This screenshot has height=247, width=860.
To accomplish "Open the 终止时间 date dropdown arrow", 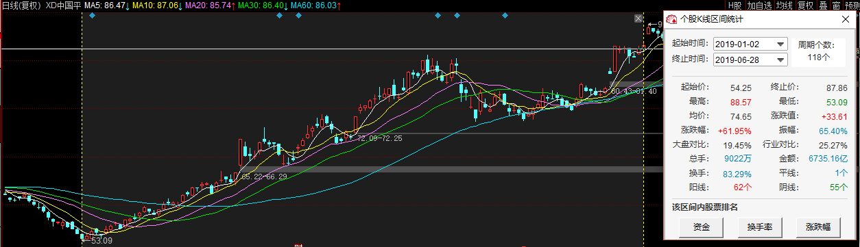I will tap(780, 60).
